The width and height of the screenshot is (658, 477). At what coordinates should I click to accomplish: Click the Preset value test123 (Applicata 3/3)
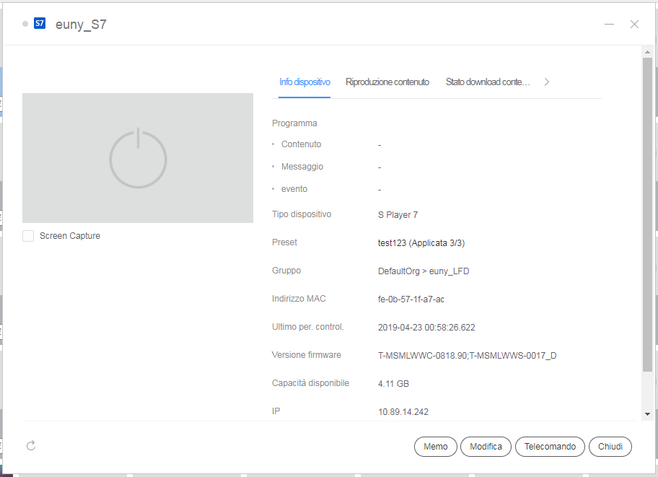click(x=421, y=243)
